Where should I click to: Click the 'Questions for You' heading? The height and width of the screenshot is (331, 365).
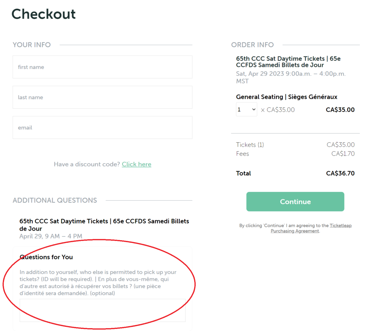[x=46, y=257]
